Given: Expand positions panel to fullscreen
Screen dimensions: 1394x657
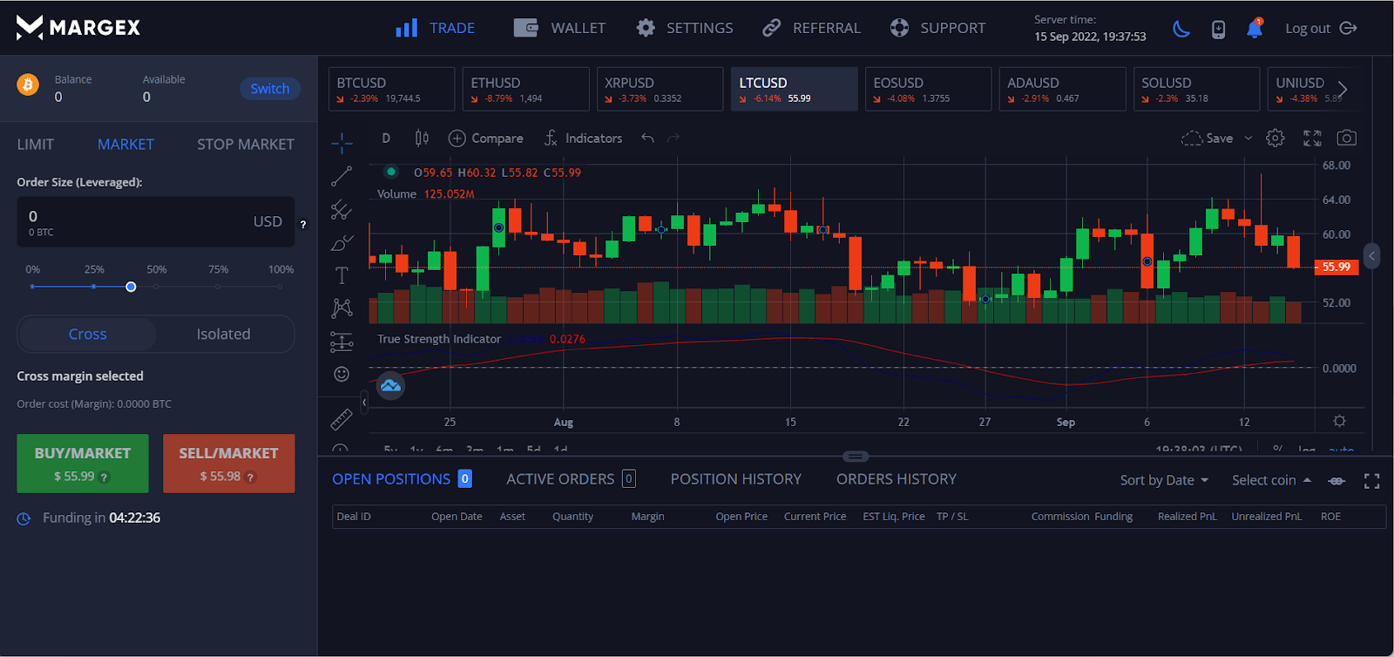Looking at the screenshot, I should click(1372, 481).
